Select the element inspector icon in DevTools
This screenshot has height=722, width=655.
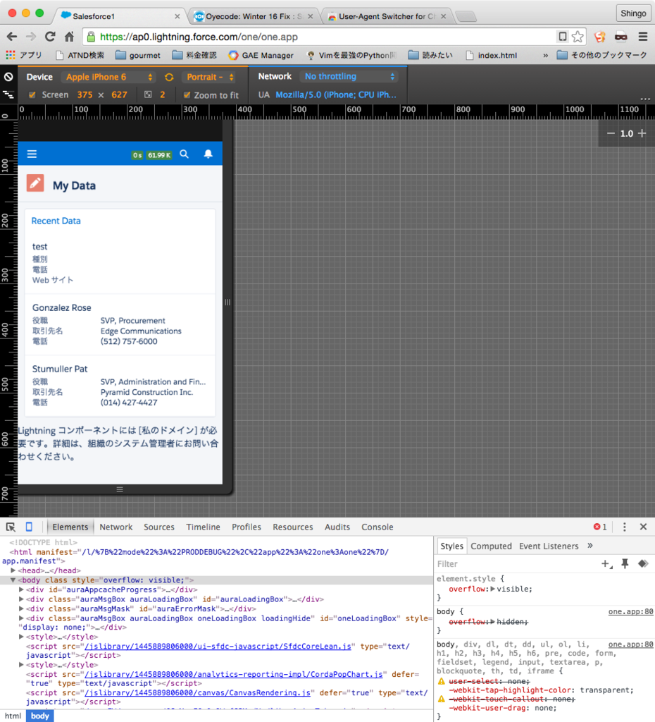[11, 527]
